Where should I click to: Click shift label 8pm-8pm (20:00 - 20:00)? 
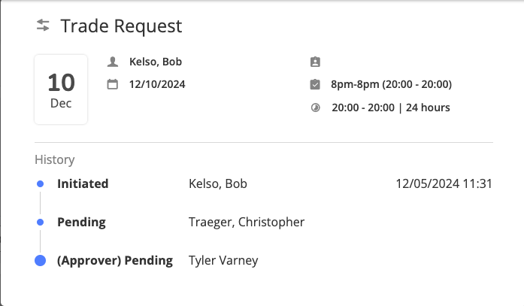tap(392, 84)
